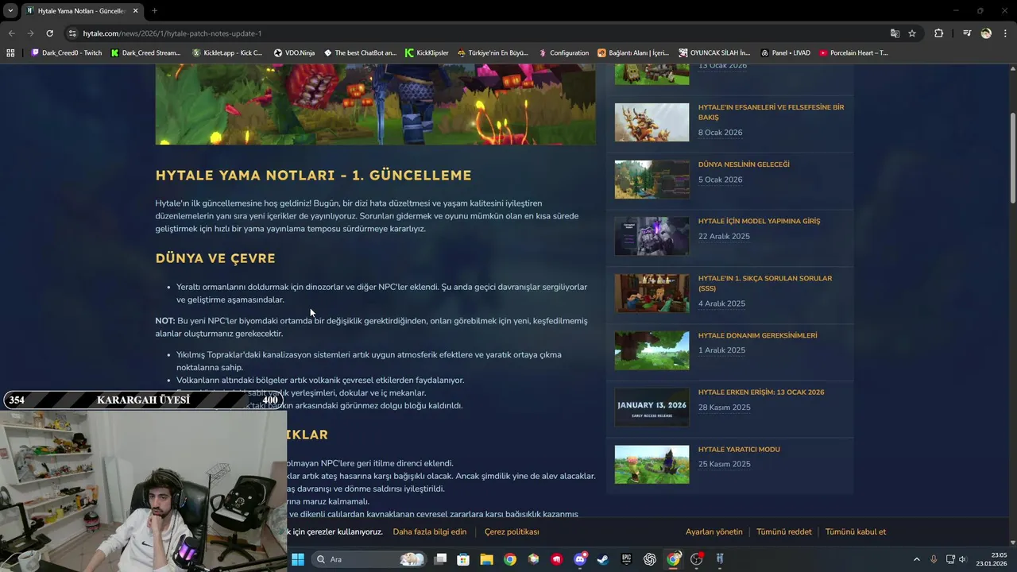The width and height of the screenshot is (1017, 572).
Task: Open Microsoft Store from the taskbar
Action: tap(463, 559)
